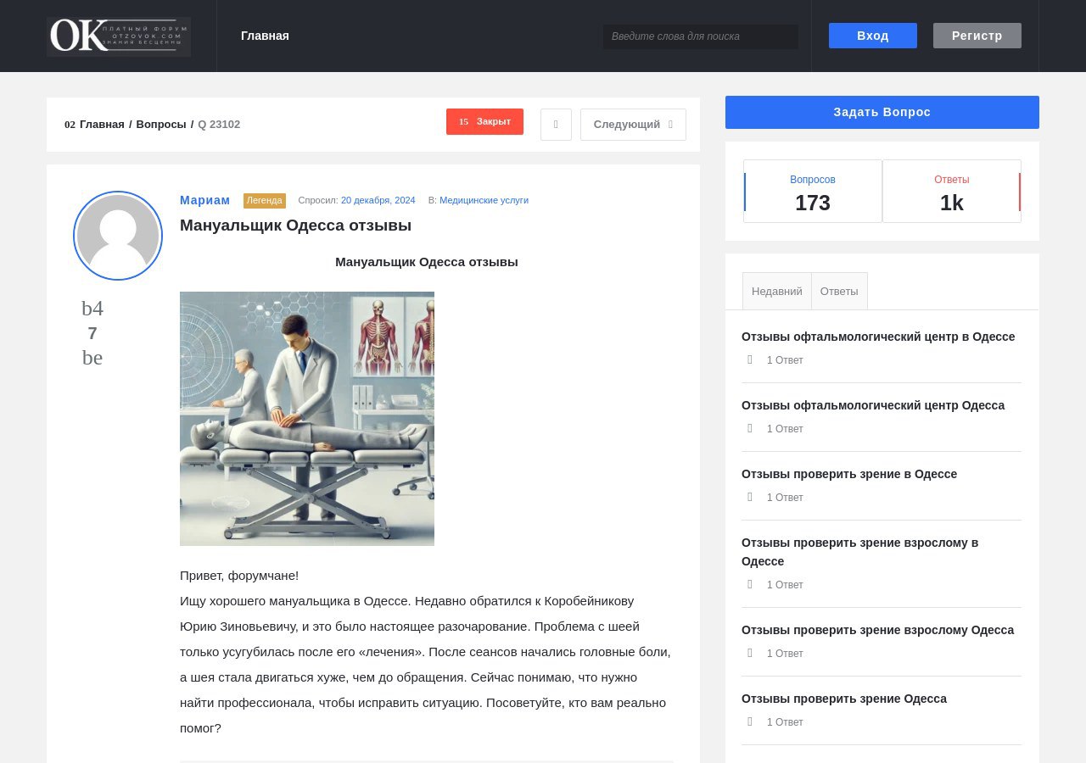Open Главная in the top navigation bar
Screen dimensions: 1086x763
pos(265,36)
